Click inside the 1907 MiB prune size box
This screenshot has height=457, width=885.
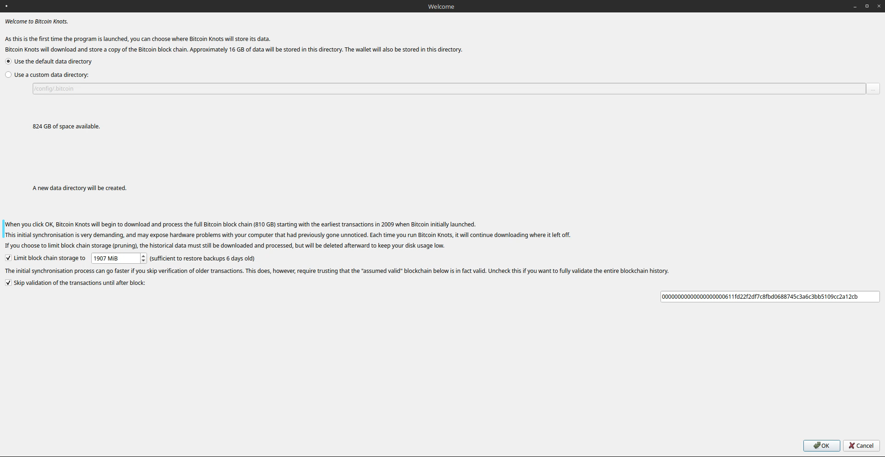point(115,258)
